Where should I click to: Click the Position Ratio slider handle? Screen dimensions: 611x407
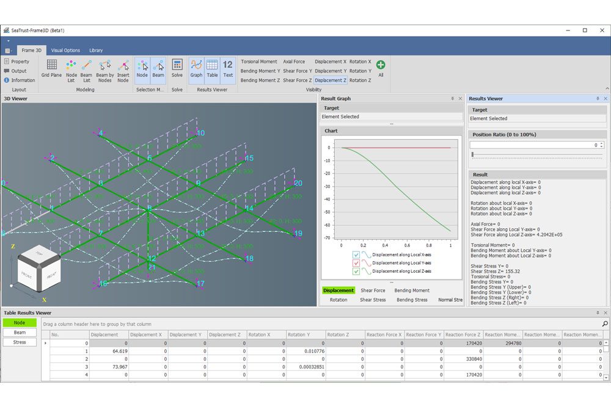(473, 154)
